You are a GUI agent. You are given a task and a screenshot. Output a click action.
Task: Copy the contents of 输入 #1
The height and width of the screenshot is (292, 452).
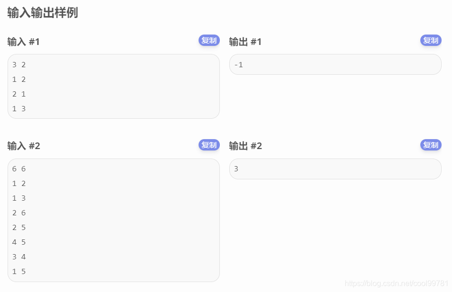tap(209, 40)
